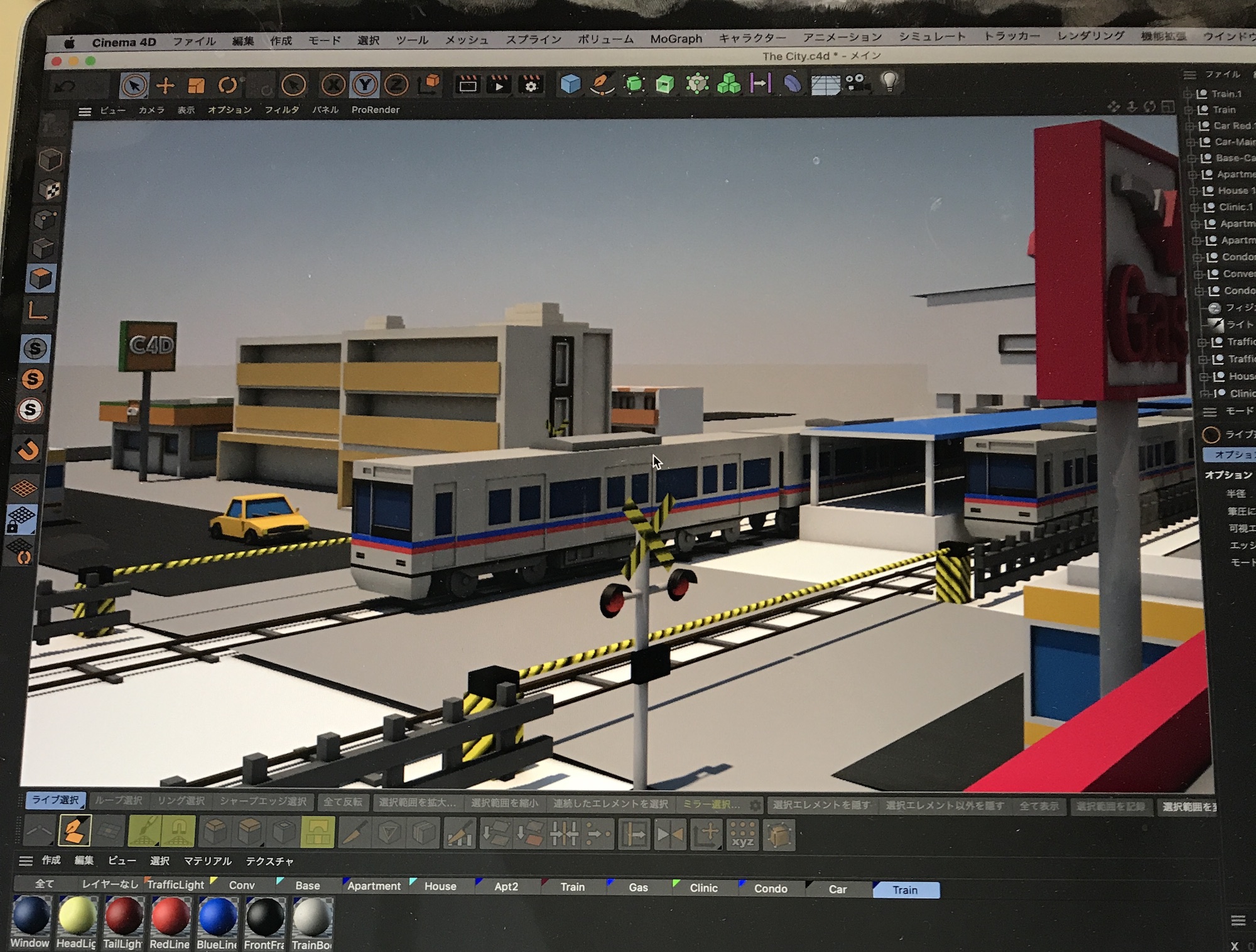
Task: Select the RedLine material swatch
Action: 170,917
